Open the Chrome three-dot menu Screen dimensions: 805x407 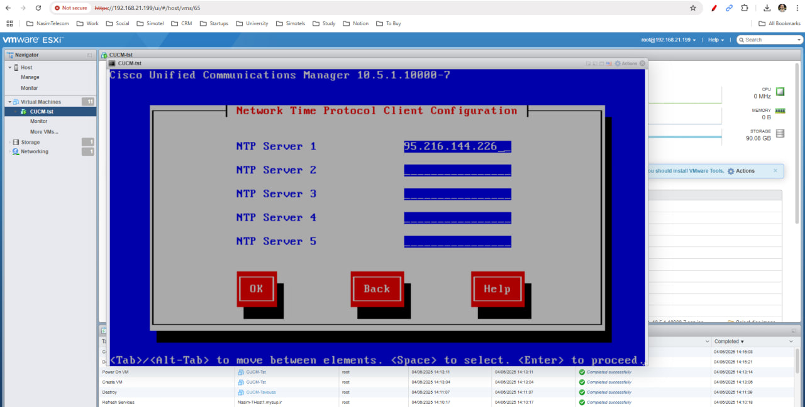[x=796, y=8]
